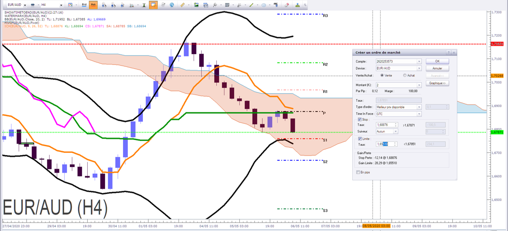Click the globe icon in toolbar
The image size is (508, 231).
(172, 5)
